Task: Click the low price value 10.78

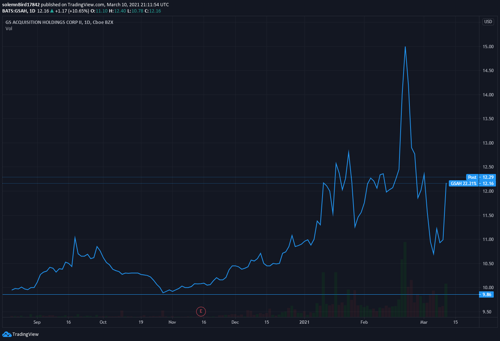Action: (137, 11)
